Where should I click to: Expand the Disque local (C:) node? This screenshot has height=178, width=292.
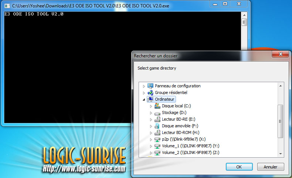tap(151, 106)
